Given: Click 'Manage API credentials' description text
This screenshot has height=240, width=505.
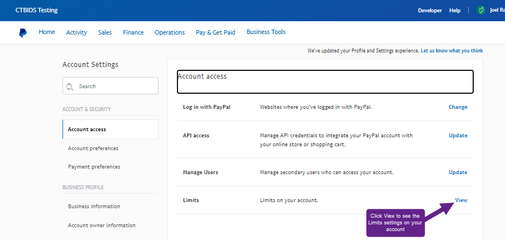Looking at the screenshot, I should click(336, 140).
